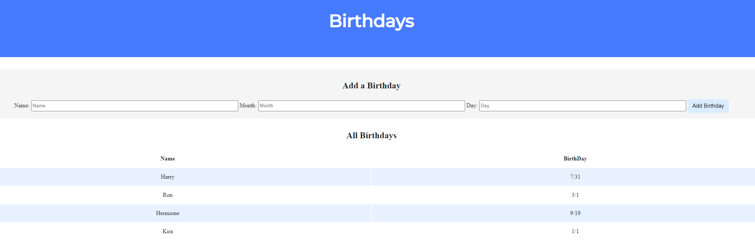Click Kira's birthday 1/1 cell

click(575, 231)
